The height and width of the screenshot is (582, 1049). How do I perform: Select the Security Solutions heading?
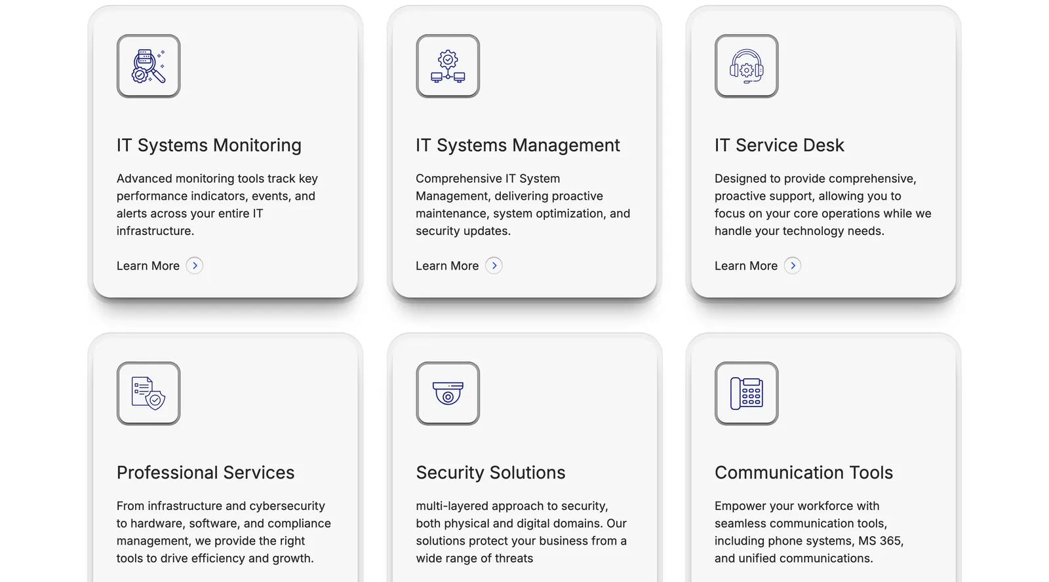click(x=490, y=473)
